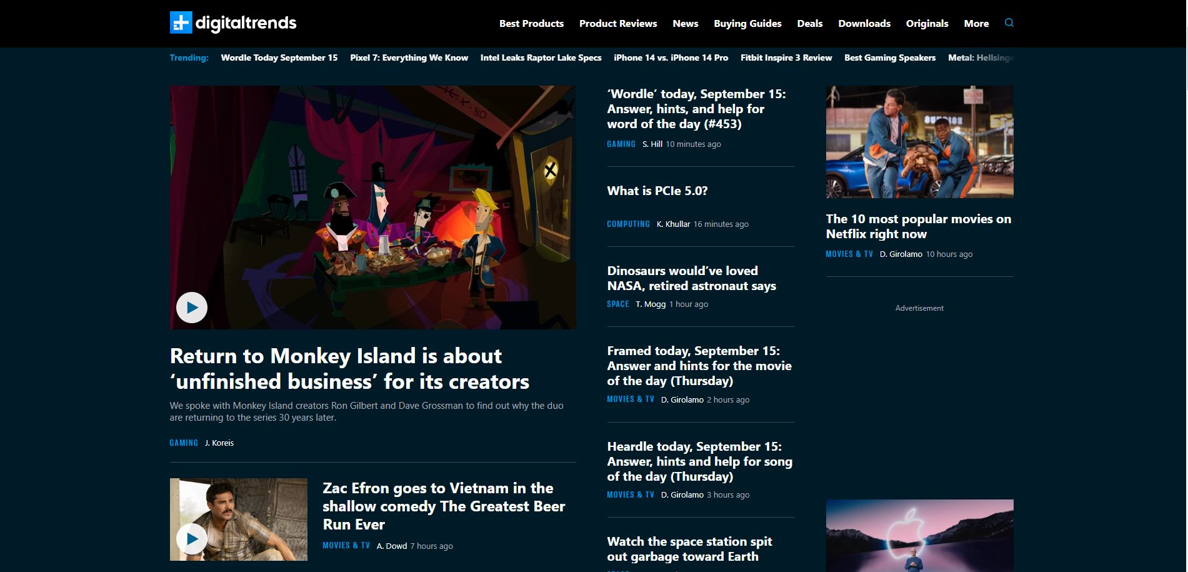Open Heardle today September 15 article

point(700,461)
